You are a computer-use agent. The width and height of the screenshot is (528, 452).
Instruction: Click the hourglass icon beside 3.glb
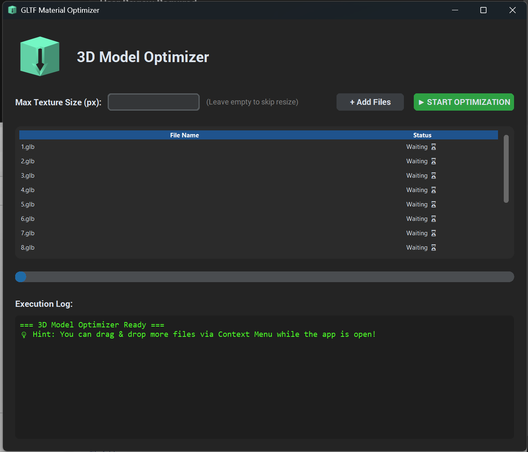(433, 176)
